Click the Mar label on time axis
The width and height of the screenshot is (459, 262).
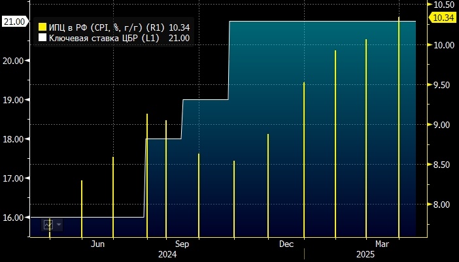coord(382,244)
